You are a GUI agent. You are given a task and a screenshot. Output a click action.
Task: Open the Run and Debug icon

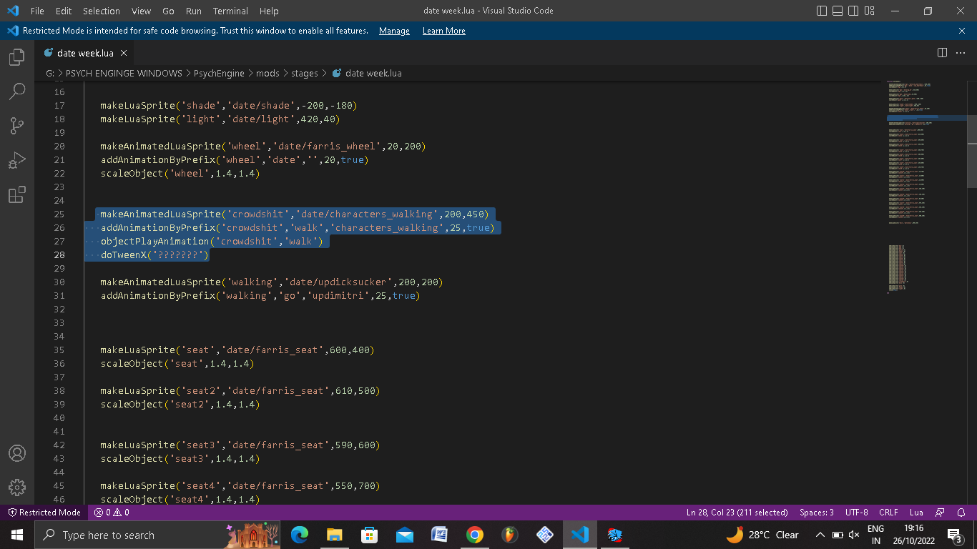click(x=17, y=160)
